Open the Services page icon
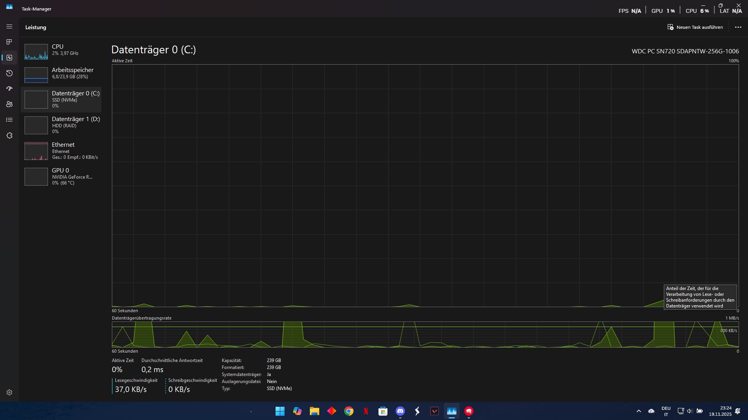The width and height of the screenshot is (748, 420). 9,135
